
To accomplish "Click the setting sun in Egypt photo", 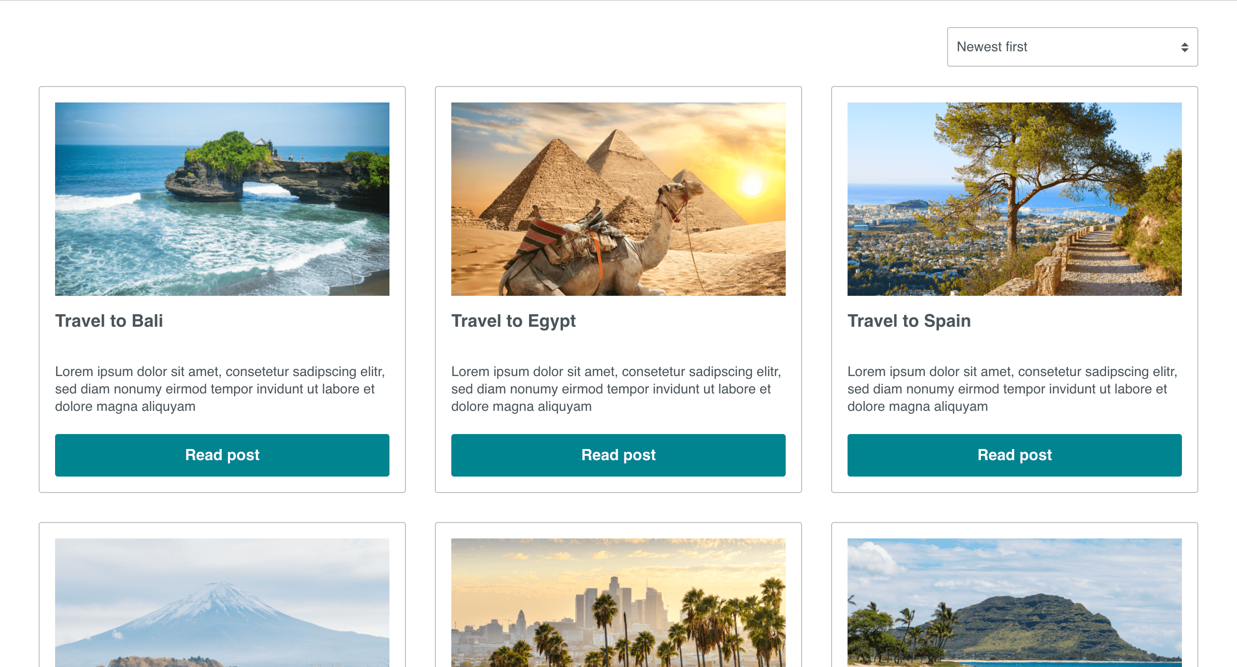I will [x=751, y=185].
